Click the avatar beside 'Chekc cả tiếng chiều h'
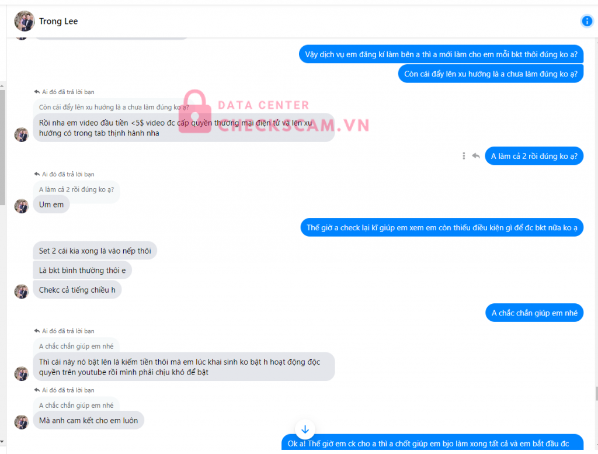This screenshot has width=598, height=454. point(22,292)
